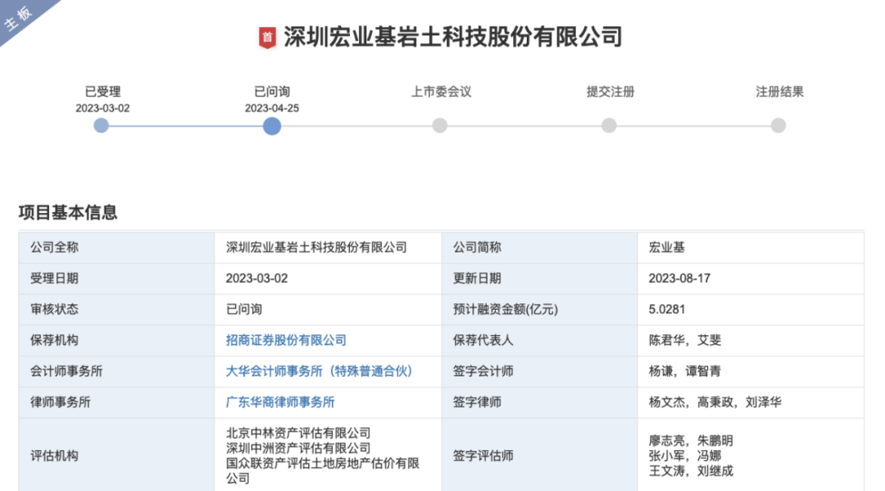
Task: Click the 北京中林资产评估有限公司 entry
Action: (x=298, y=434)
